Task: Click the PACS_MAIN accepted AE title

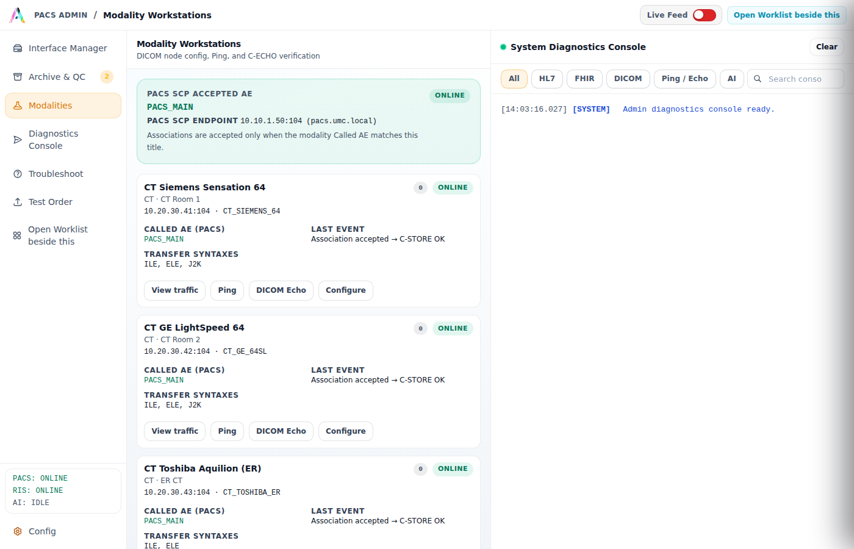Action: pyautogui.click(x=170, y=107)
